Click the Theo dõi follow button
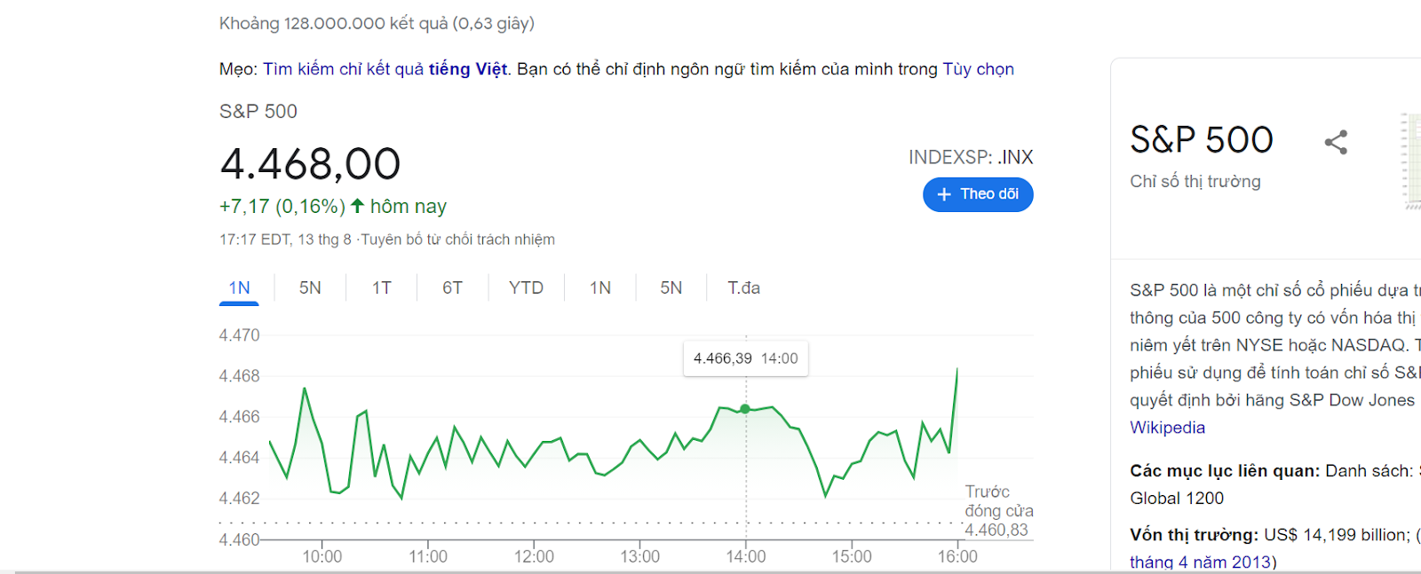Image resolution: width=1421 pixels, height=574 pixels. tap(978, 194)
